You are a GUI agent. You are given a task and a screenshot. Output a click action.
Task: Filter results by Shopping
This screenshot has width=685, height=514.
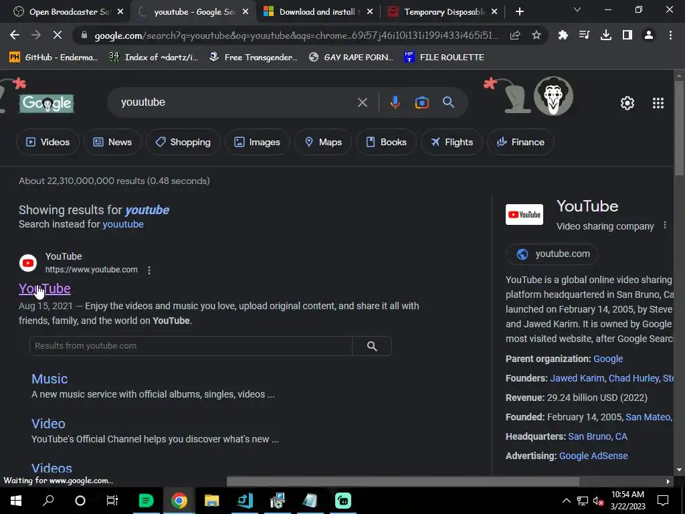tap(183, 142)
